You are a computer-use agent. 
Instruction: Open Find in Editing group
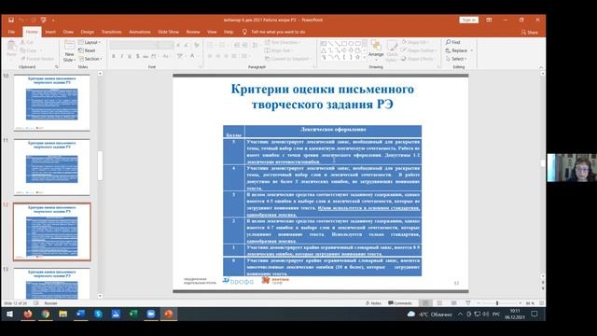(x=453, y=42)
